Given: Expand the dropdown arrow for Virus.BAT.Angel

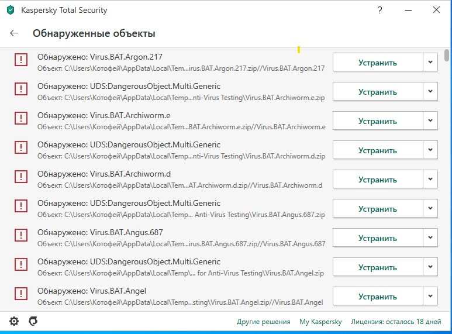Looking at the screenshot, I should [430, 296].
